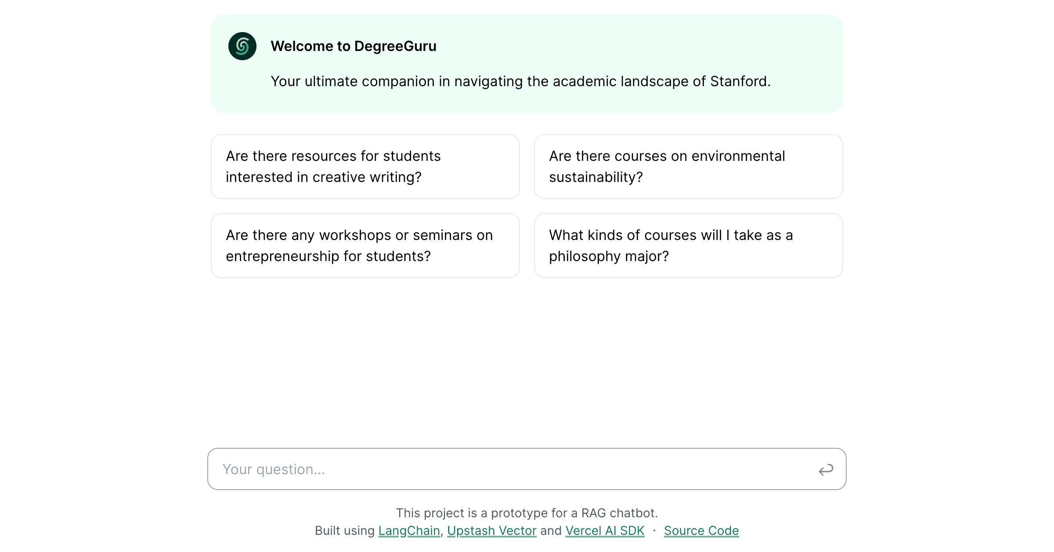This screenshot has height=552, width=1054.
Task: Click the RAG chatbot prototype footer text
Action: (x=527, y=512)
